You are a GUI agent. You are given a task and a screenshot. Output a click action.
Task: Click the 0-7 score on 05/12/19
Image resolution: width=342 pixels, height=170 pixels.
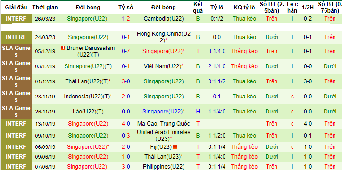(x=126, y=51)
